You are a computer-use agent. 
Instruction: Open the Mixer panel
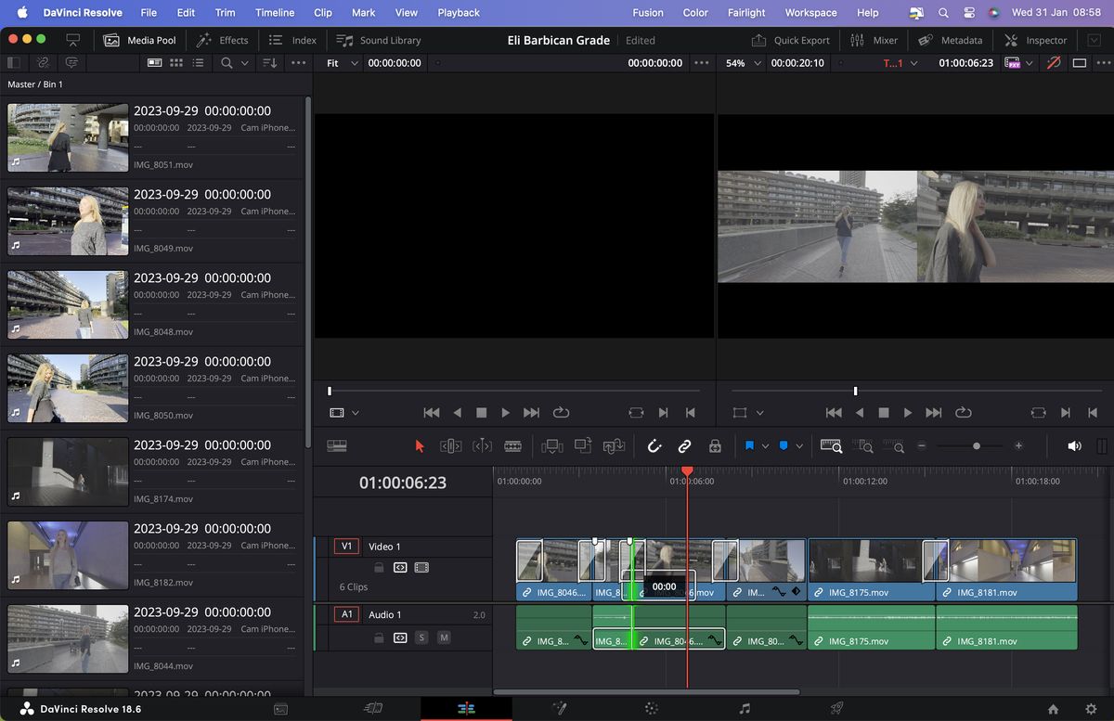tap(874, 40)
